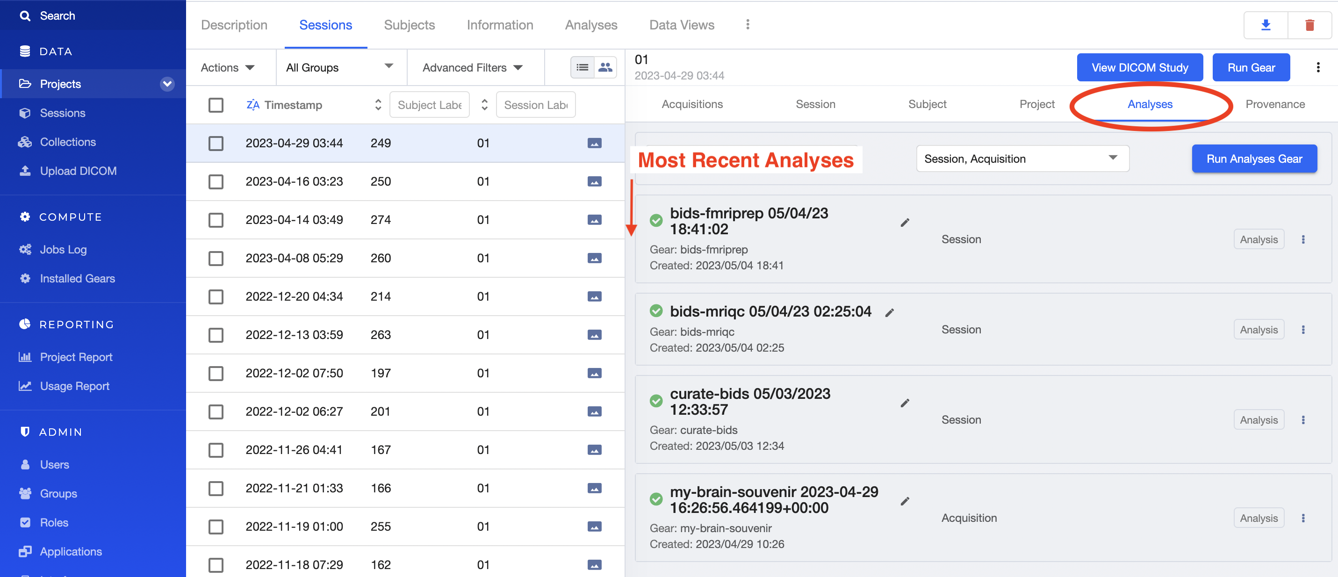This screenshot has width=1338, height=577.
Task: Sort by Timestamp column header
Action: tap(293, 105)
